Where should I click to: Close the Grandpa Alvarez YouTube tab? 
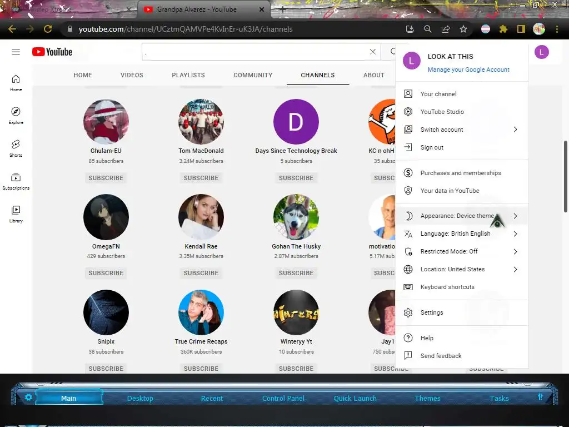click(262, 9)
